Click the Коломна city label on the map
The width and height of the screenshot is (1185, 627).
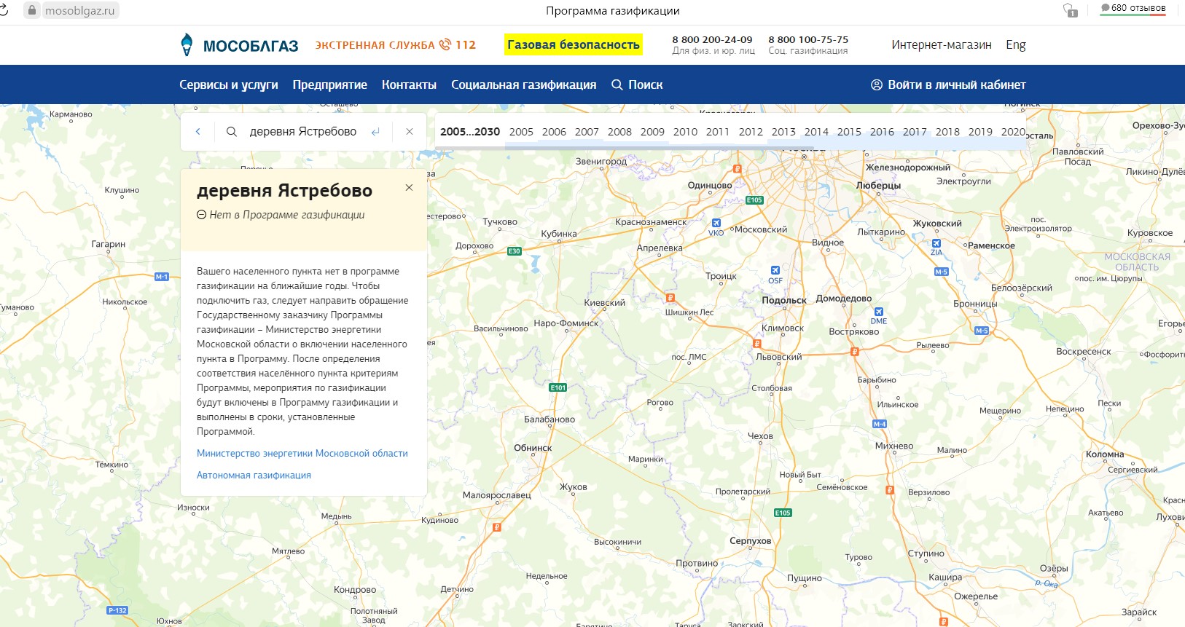pyautogui.click(x=1105, y=454)
